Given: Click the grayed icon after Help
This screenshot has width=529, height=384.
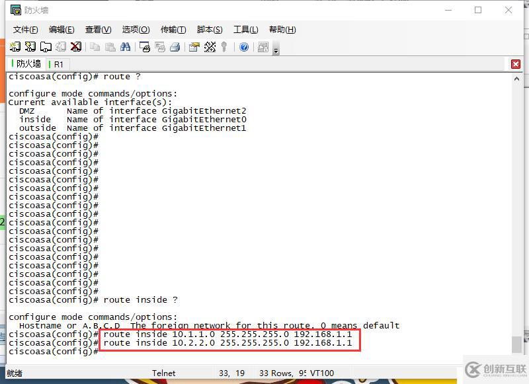Looking at the screenshot, I should (263, 47).
